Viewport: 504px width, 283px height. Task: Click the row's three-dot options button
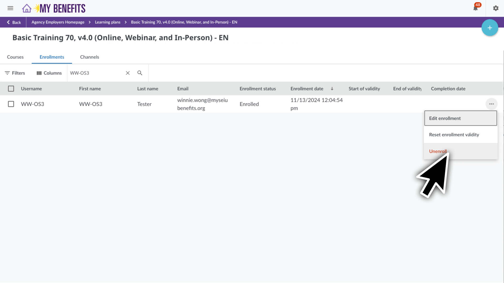click(491, 104)
